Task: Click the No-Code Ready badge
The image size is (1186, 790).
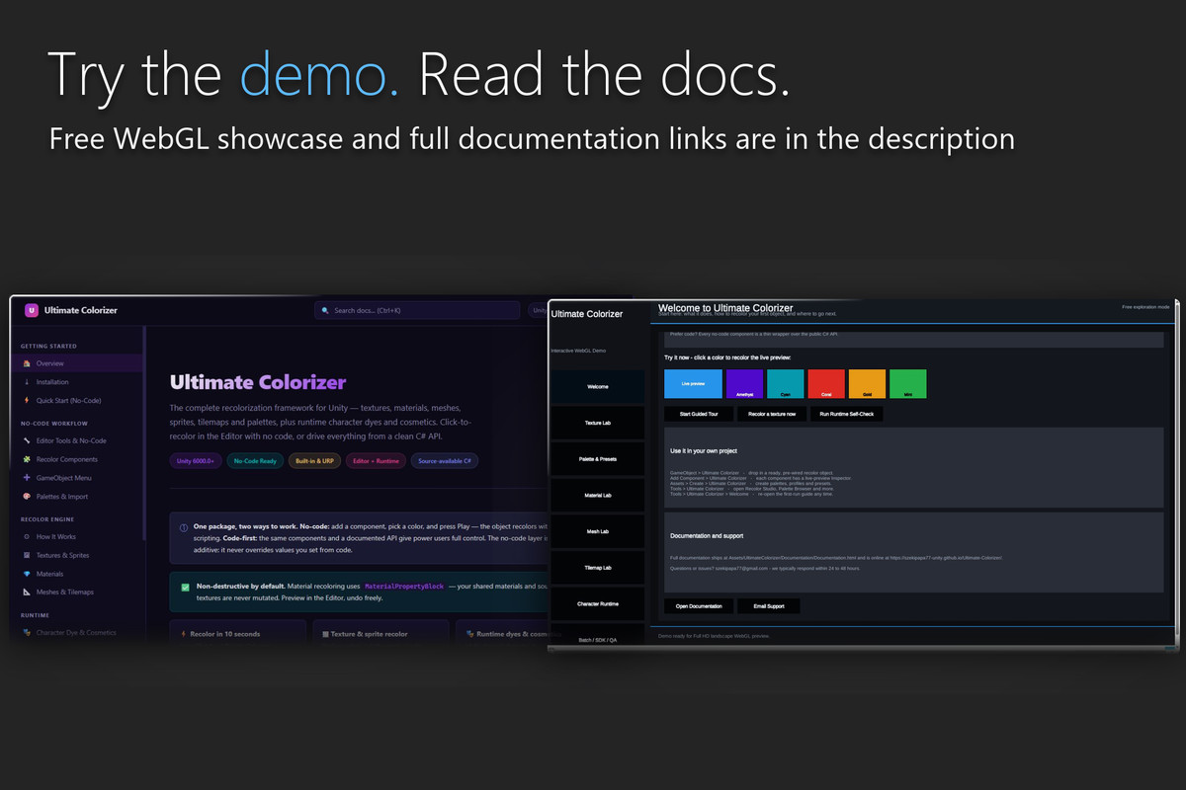Action: click(255, 461)
